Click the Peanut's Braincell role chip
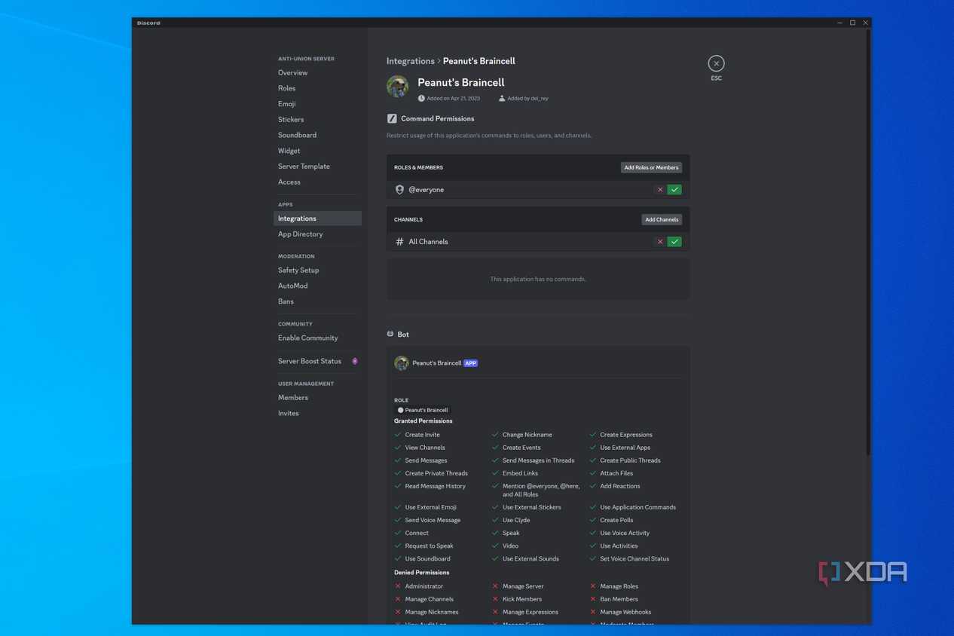The height and width of the screenshot is (636, 954). click(x=423, y=410)
